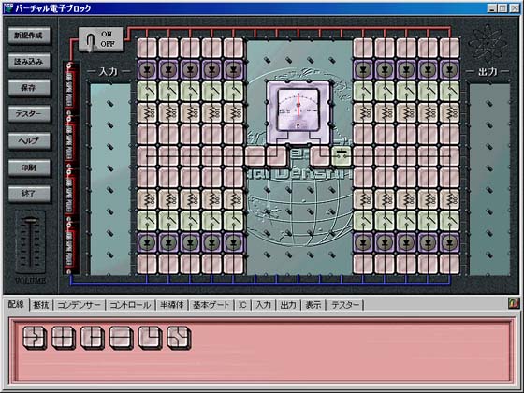The image size is (524, 393).
Task: Click the 保存 button
Action: point(29,88)
